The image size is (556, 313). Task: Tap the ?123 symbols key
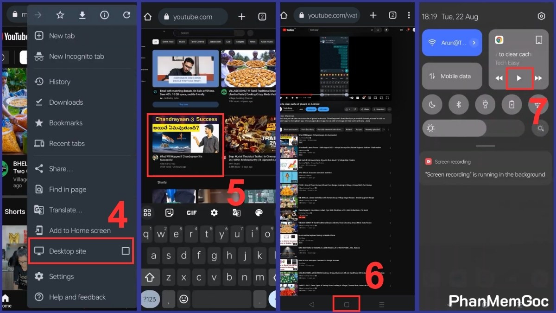[150, 299]
